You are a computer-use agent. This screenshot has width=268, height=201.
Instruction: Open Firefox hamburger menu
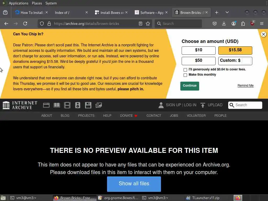[262, 24]
